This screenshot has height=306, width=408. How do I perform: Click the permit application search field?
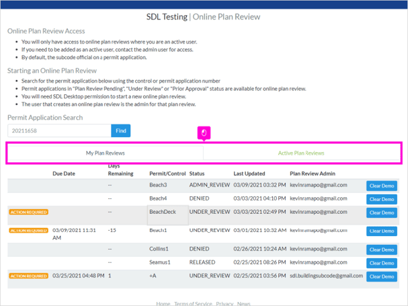pos(59,130)
